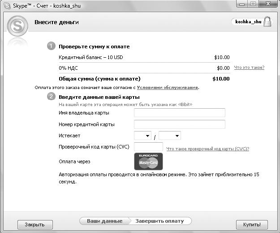Open the Что такое проверочный код карты link

[208, 149]
